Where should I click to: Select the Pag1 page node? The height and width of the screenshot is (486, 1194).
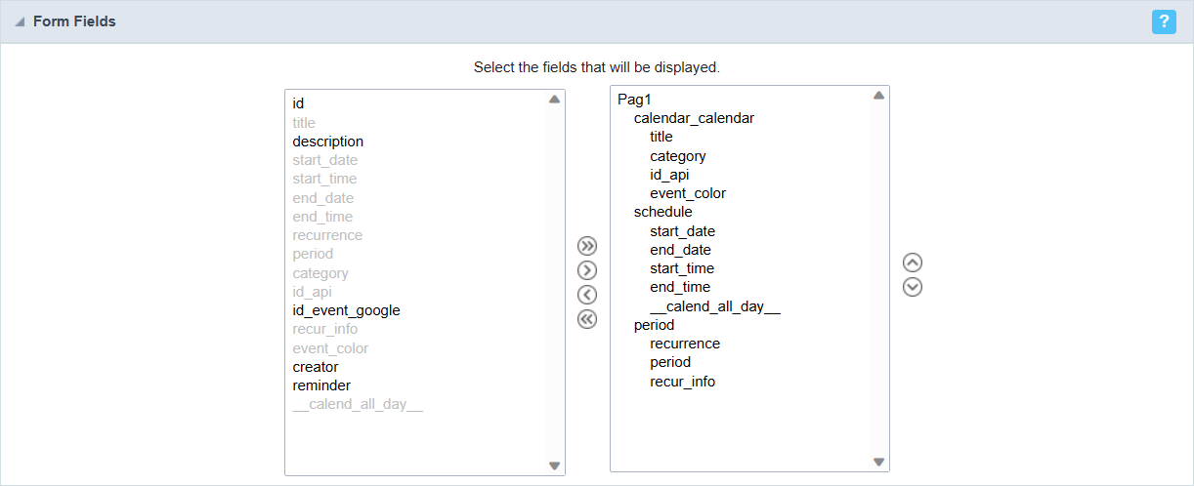[x=635, y=100]
